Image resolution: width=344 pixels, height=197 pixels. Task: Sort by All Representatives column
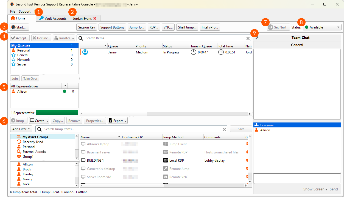coord(35,86)
